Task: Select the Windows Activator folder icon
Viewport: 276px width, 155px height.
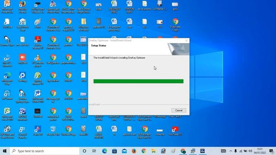Action: (x=84, y=25)
